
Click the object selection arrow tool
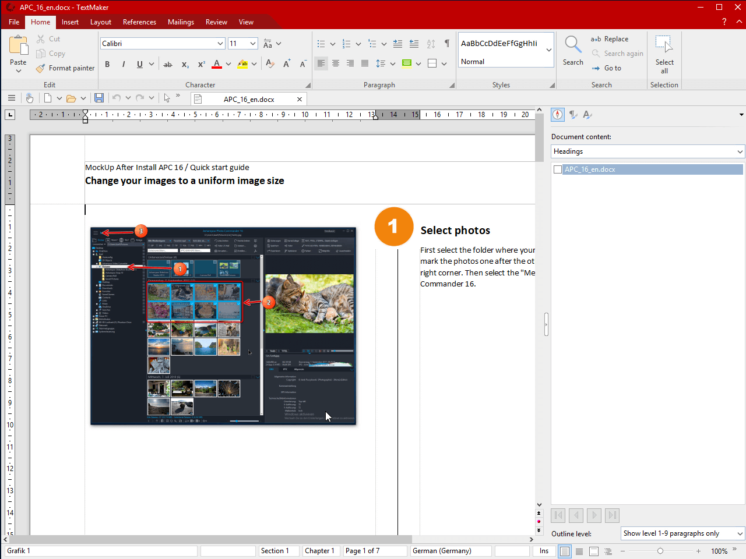pyautogui.click(x=167, y=98)
